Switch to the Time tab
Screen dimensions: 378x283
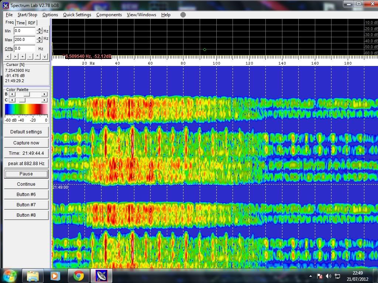(20, 23)
